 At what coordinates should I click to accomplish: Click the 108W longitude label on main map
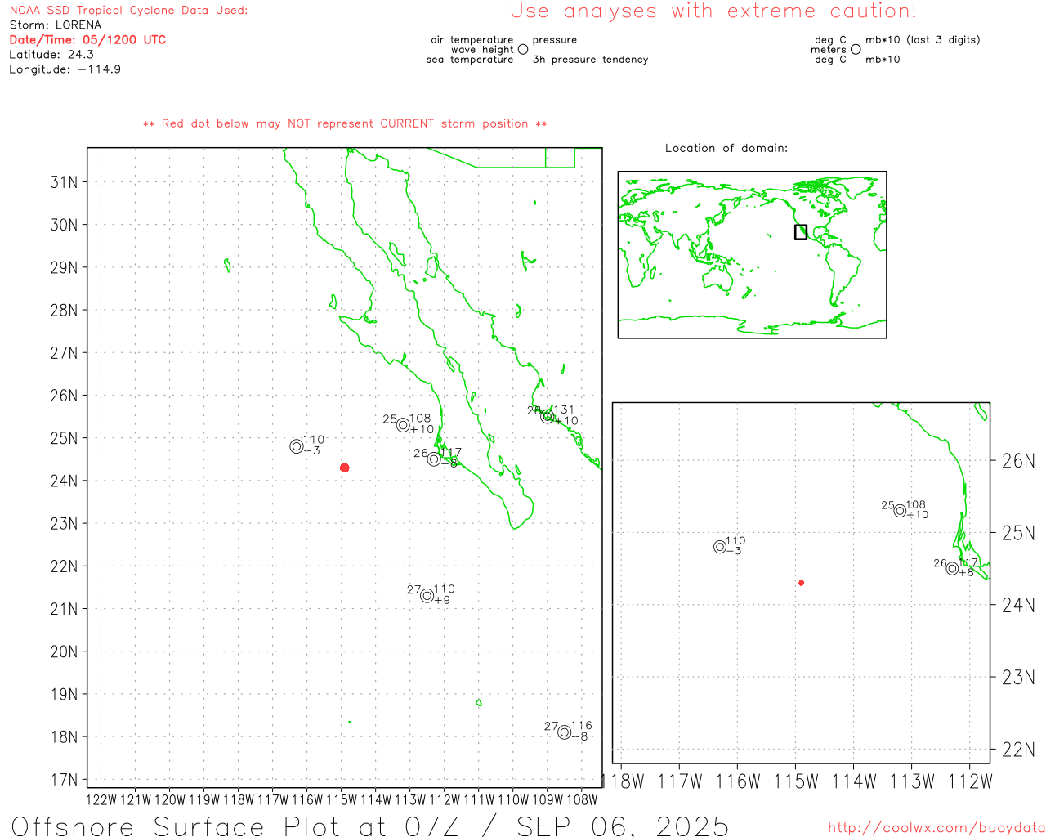pyautogui.click(x=582, y=800)
